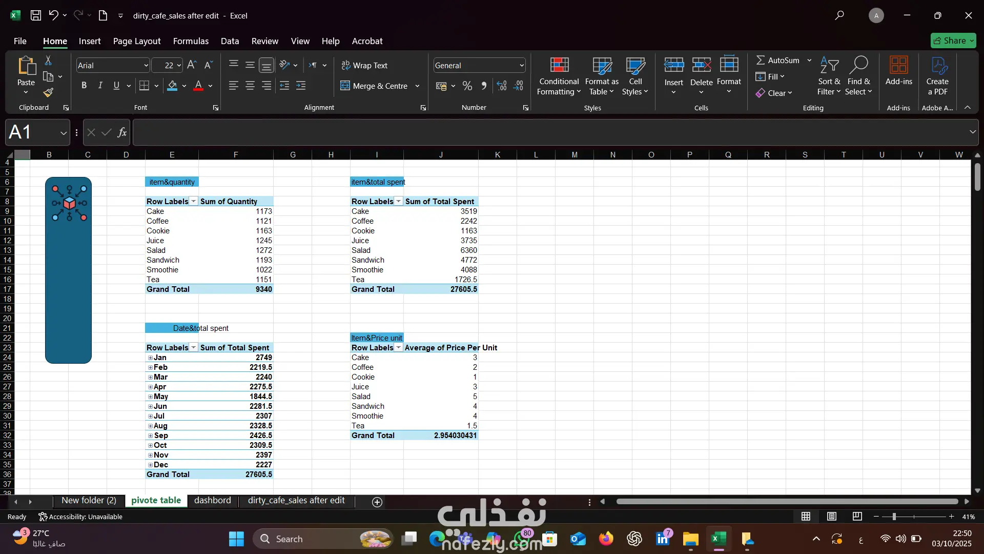Open the Clear button menu
This screenshot has width=984, height=554.
click(x=774, y=93)
